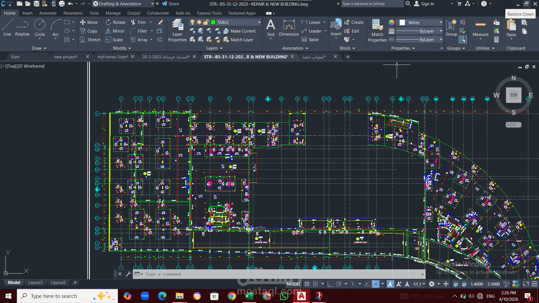The width and height of the screenshot is (539, 303).
Task: Activate the Mirror tool
Action: coord(115,31)
